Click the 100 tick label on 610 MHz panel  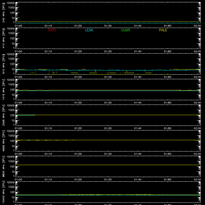[12, 64]
